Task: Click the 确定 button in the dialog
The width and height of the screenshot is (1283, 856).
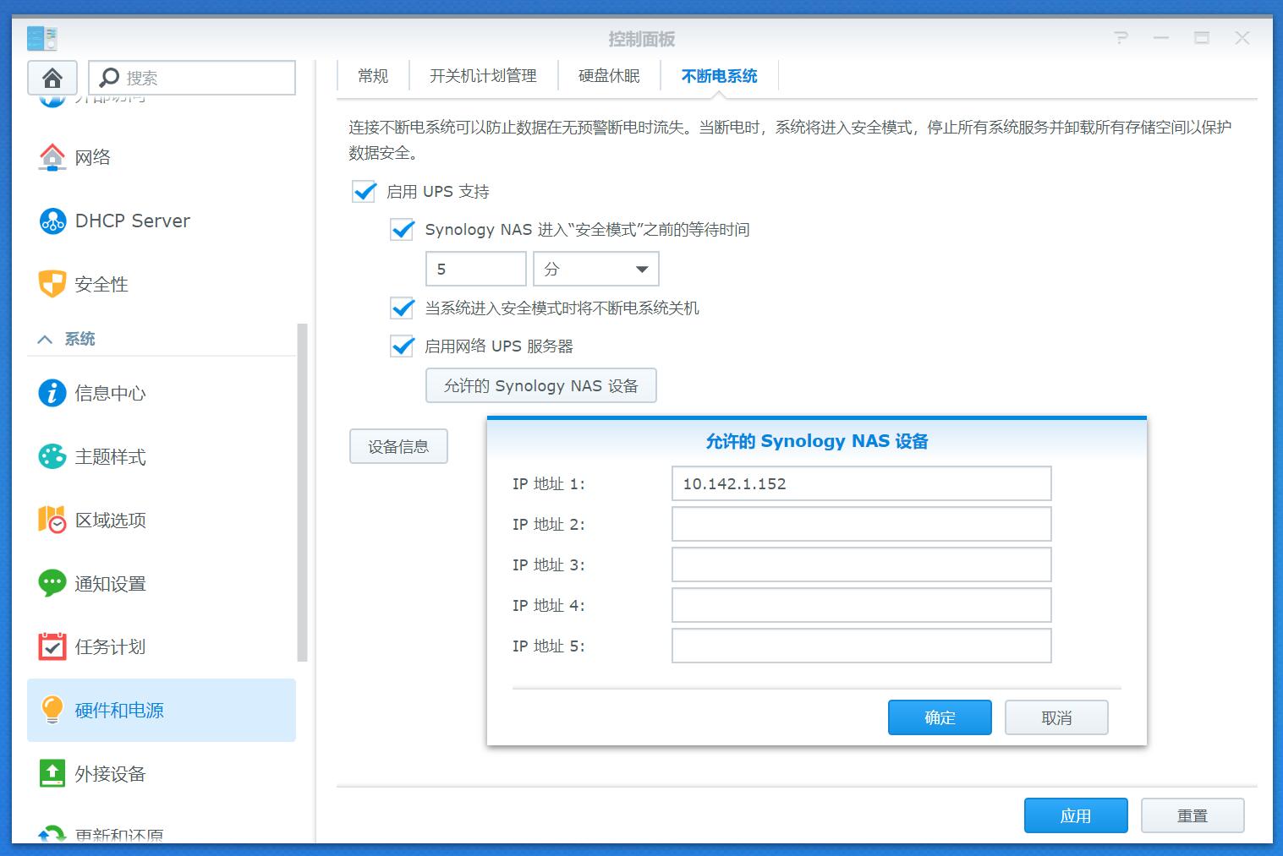Action: click(939, 717)
